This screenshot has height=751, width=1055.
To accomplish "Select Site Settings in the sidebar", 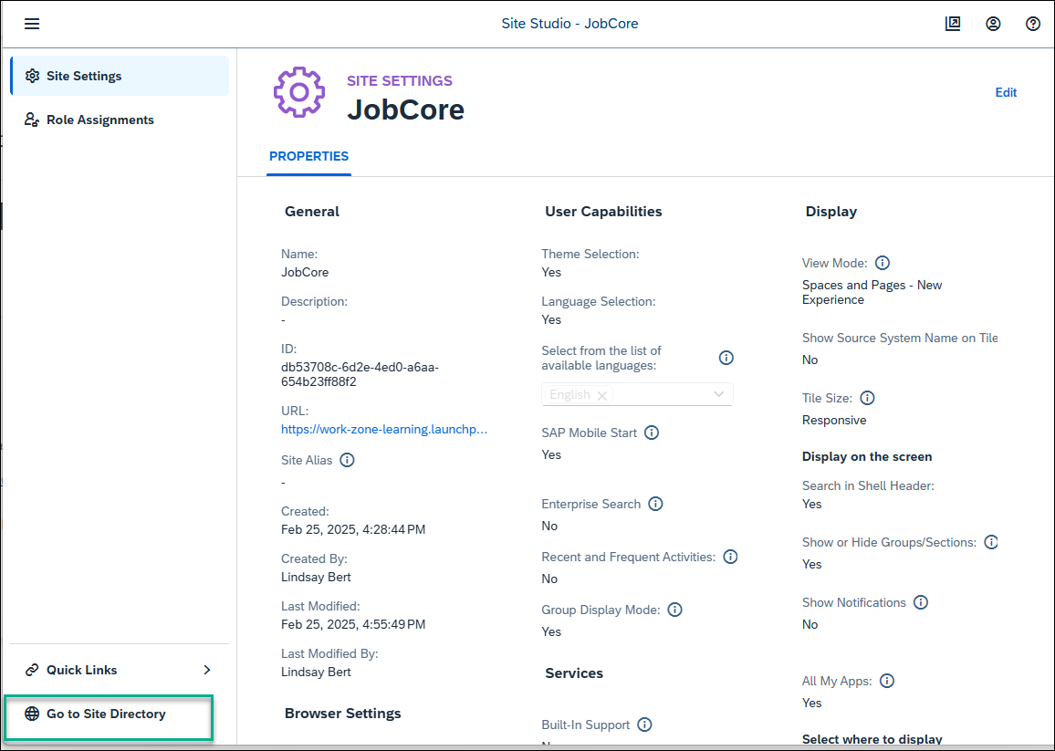I will click(x=120, y=76).
